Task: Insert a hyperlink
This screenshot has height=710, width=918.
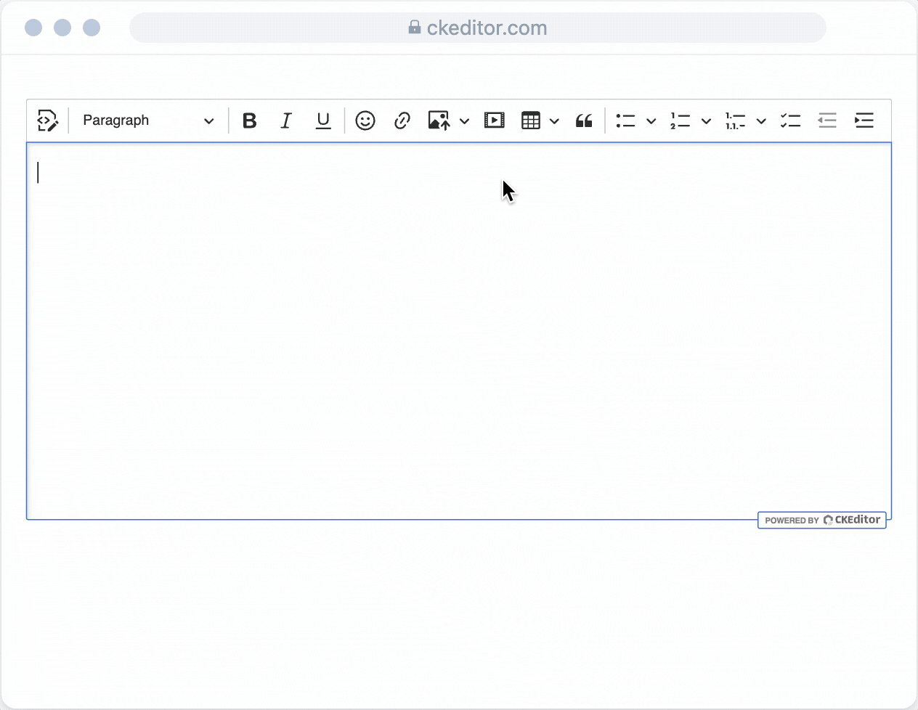Action: [x=402, y=121]
